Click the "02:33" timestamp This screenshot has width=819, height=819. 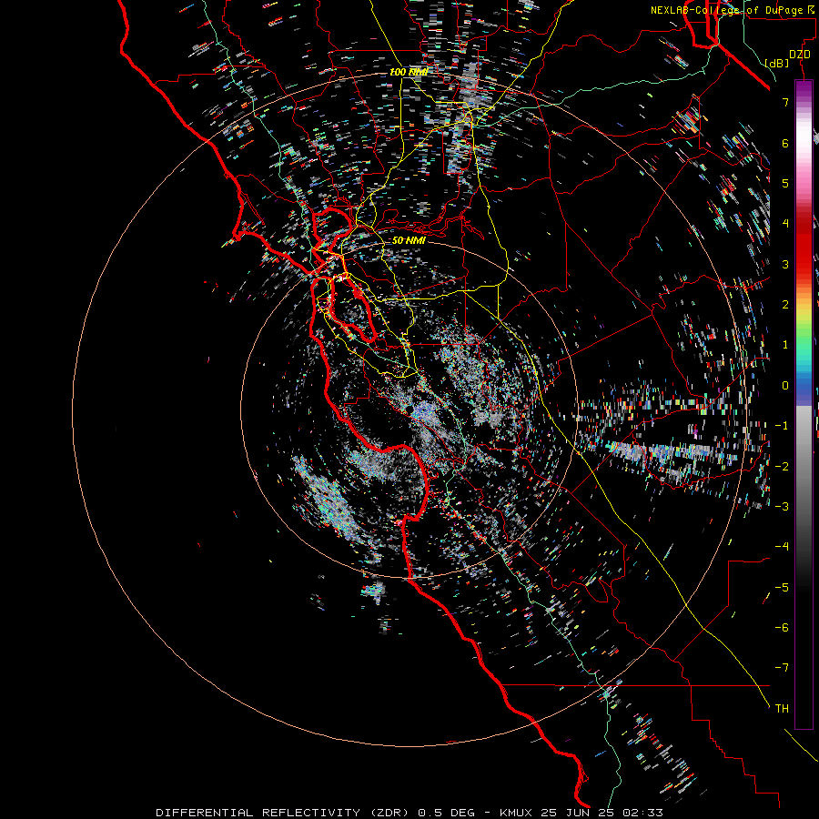point(642,813)
